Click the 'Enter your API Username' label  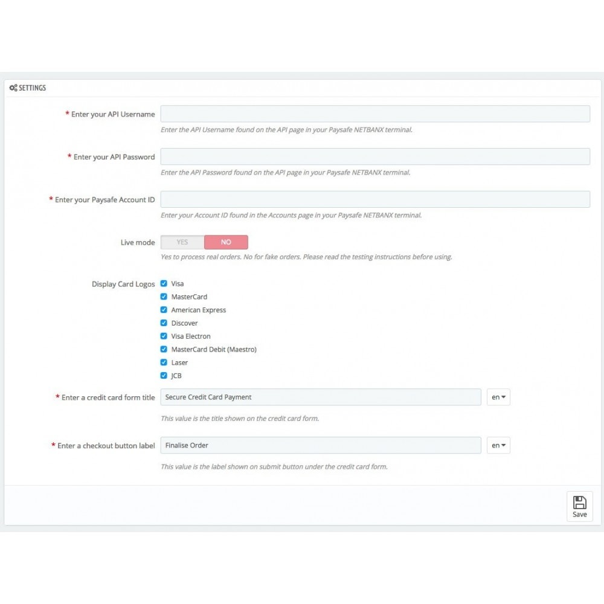tap(113, 114)
